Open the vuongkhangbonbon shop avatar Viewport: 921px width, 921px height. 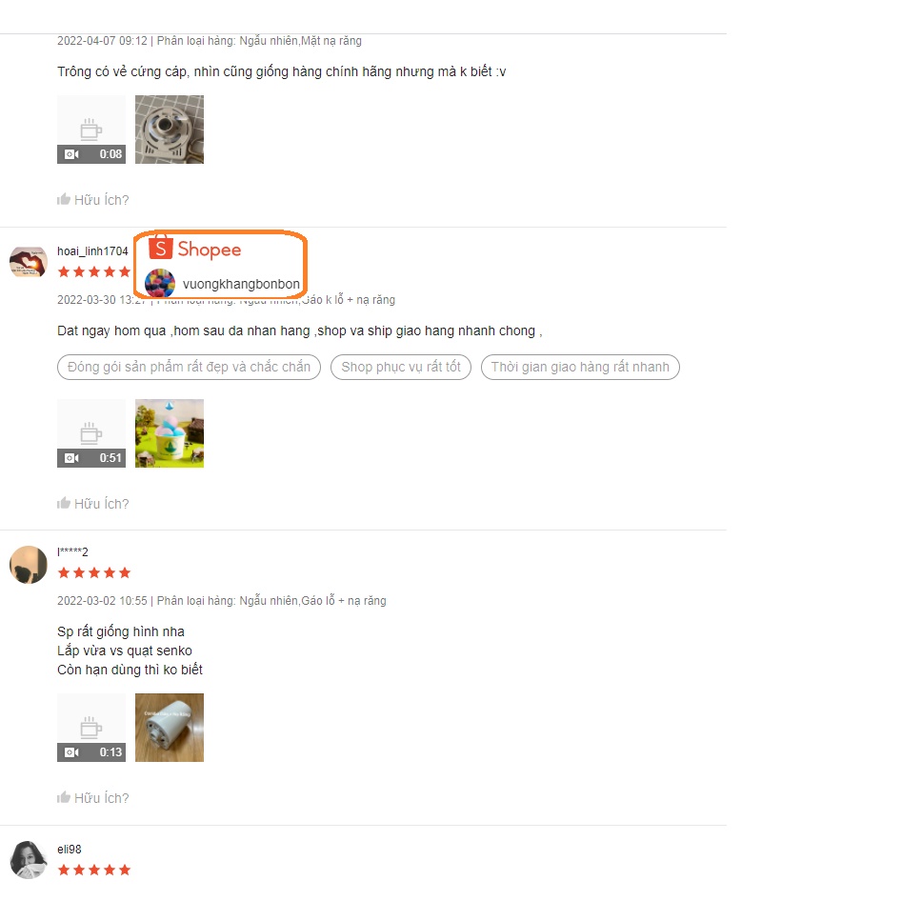[x=160, y=283]
